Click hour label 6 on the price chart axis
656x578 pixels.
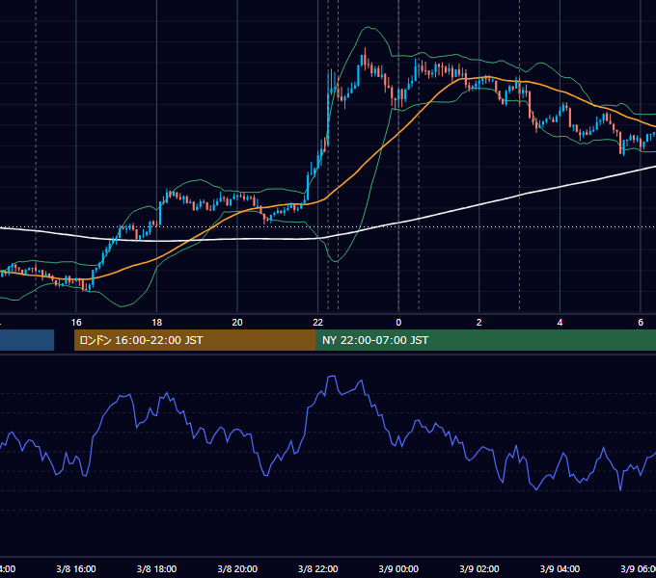pyautogui.click(x=641, y=322)
